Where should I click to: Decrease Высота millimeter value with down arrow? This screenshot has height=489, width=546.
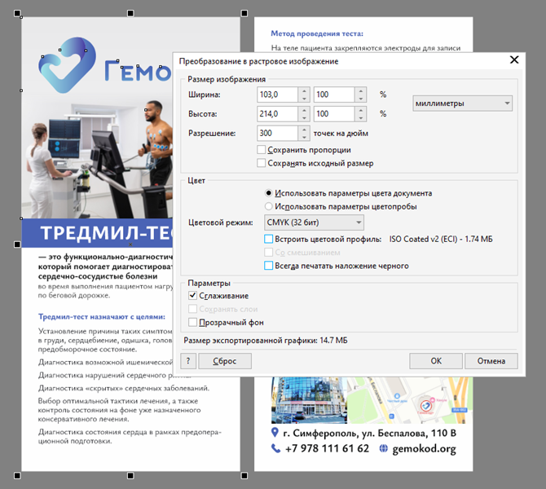tap(304, 117)
